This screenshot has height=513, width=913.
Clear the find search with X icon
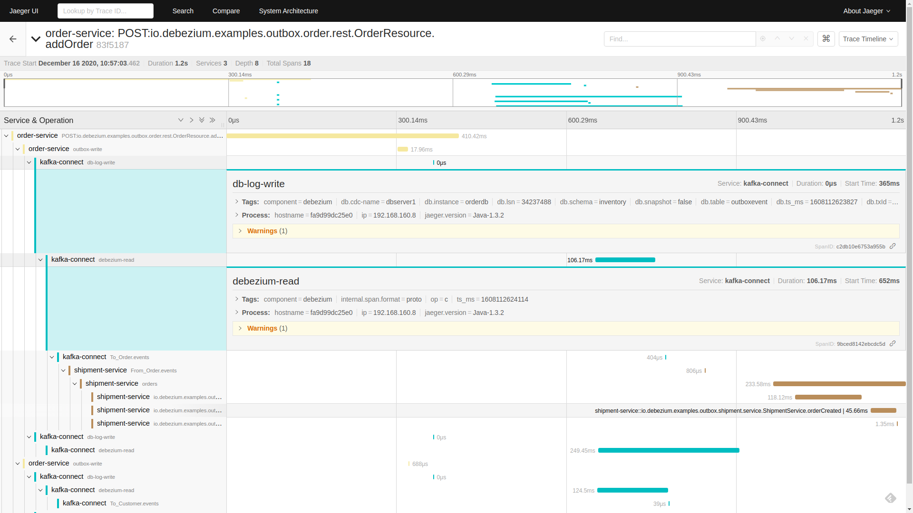click(x=806, y=39)
